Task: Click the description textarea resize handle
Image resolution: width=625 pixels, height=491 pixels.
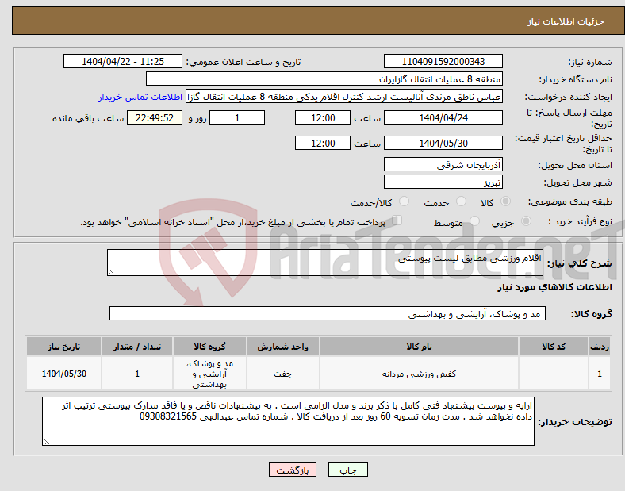Action: 111,272
